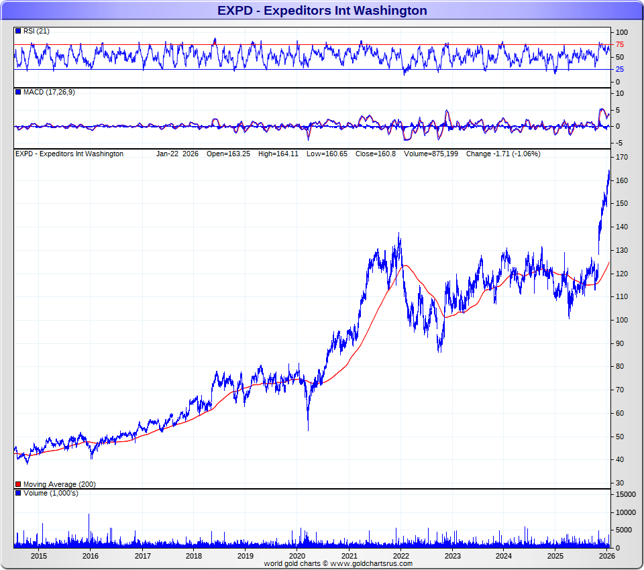644x570 pixels.
Task: Select the MACD (17,26,9) indicator label
Action: (49, 92)
